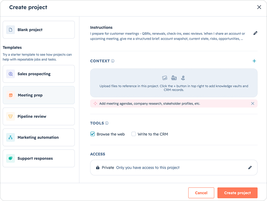
Task: Pick the Pipeline review template
Action: coord(39,116)
